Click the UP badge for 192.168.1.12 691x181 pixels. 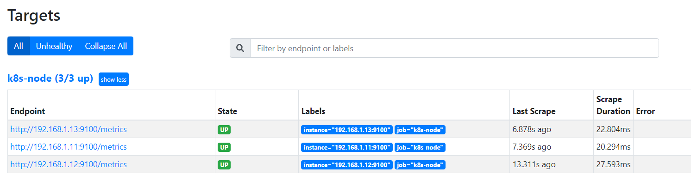224,165
